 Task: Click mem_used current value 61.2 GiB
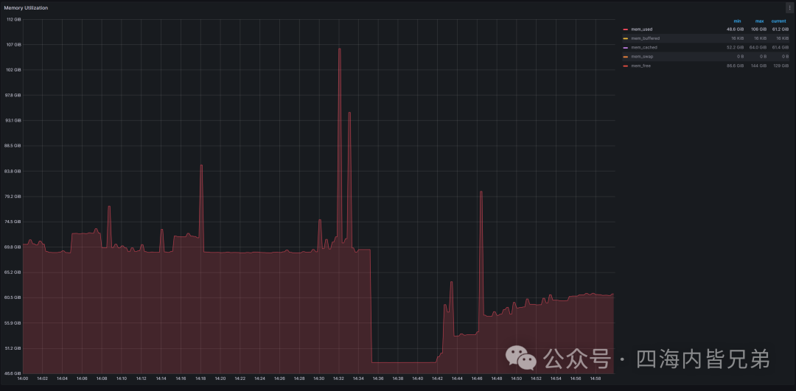click(x=781, y=29)
